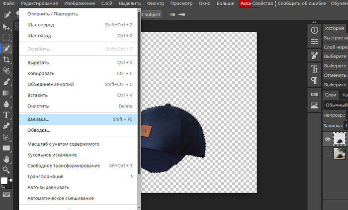Open the CSS panel icon
The height and width of the screenshot is (210, 348).
click(314, 94)
